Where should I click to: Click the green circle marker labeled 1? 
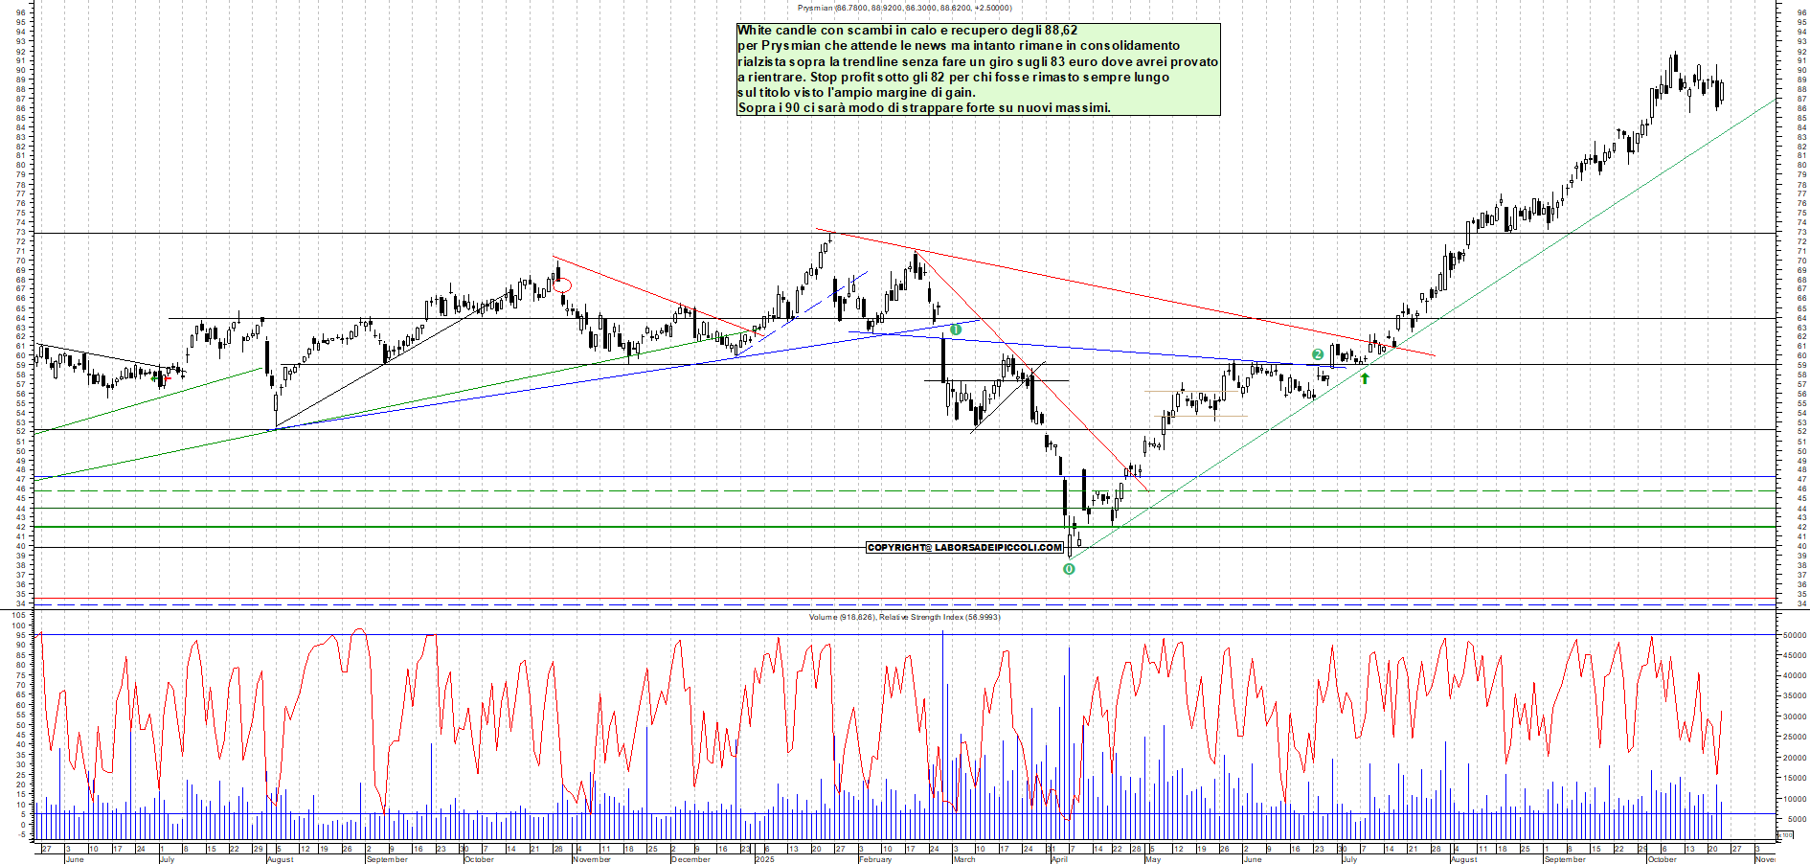pos(955,330)
